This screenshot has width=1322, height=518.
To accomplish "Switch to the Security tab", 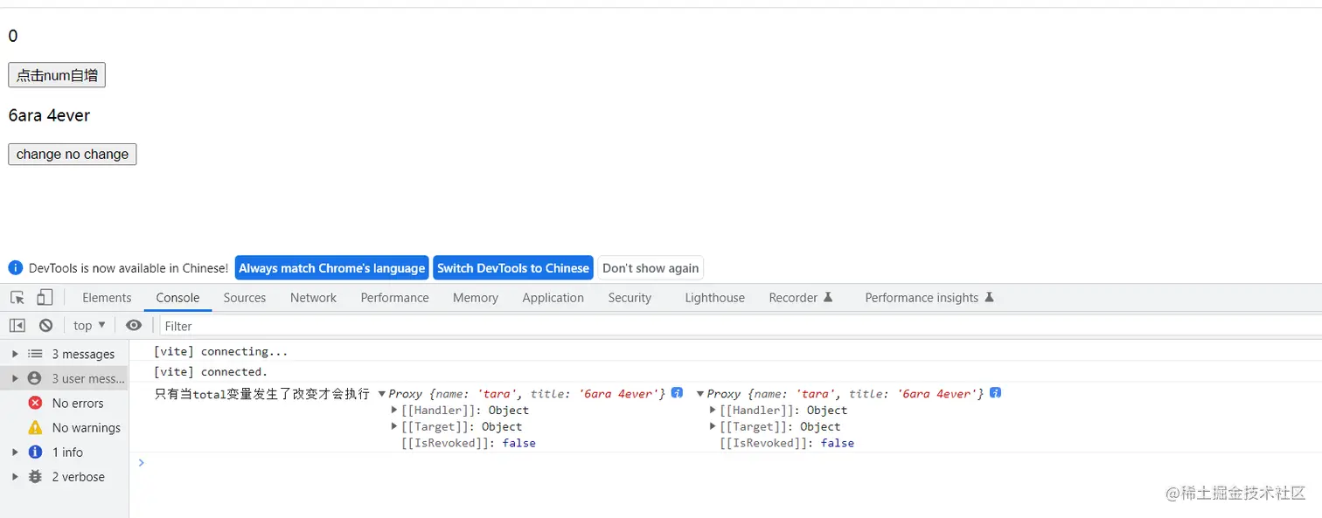I will (630, 298).
